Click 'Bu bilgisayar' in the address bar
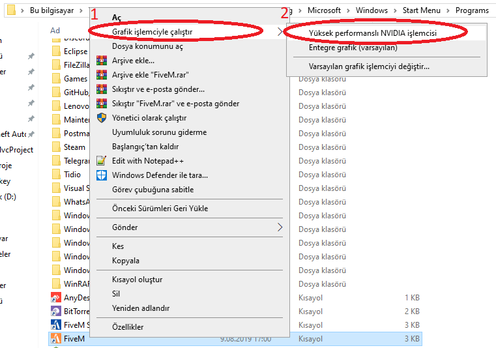Screen dimensions: 496x348 pyautogui.click(x=52, y=10)
